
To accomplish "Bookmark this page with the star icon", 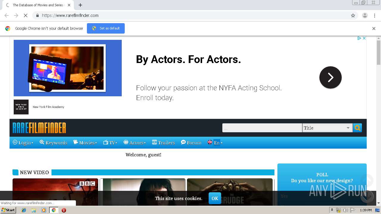I will (x=353, y=15).
